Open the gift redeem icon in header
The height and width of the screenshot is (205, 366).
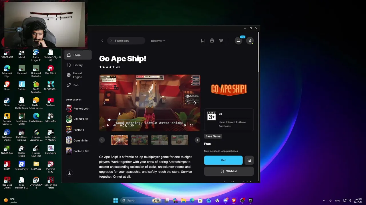pyautogui.click(x=212, y=41)
